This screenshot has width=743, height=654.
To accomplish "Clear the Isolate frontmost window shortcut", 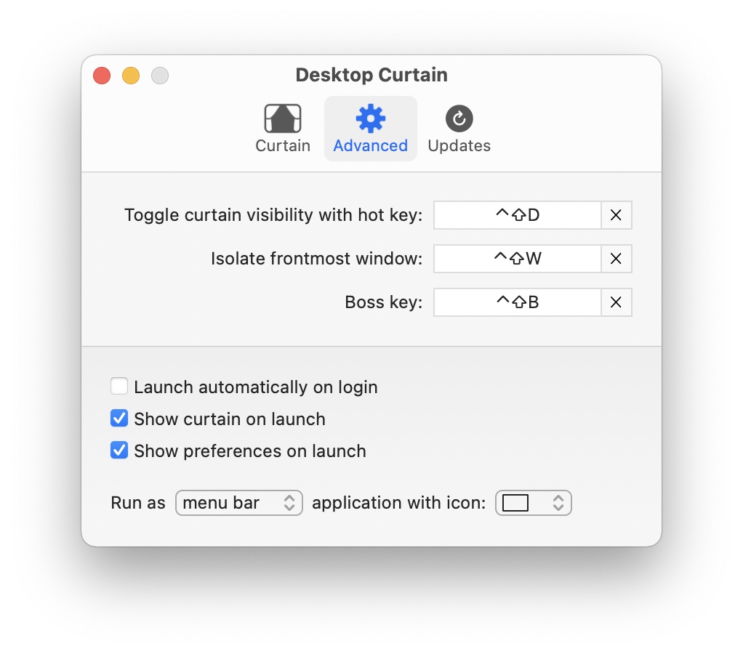I will pyautogui.click(x=616, y=259).
